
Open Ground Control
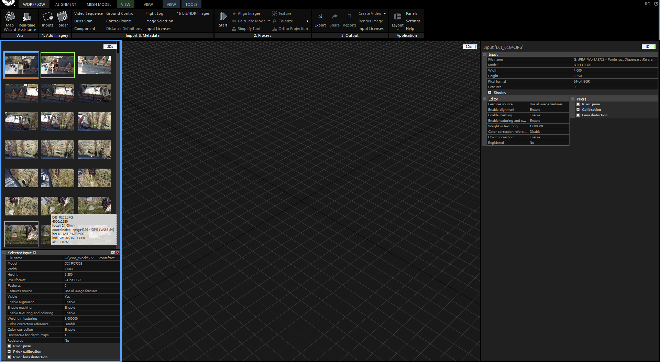[x=120, y=13]
